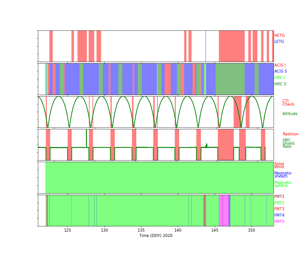Click the blue LETG legend label
304x254 pixels.
(x=279, y=42)
